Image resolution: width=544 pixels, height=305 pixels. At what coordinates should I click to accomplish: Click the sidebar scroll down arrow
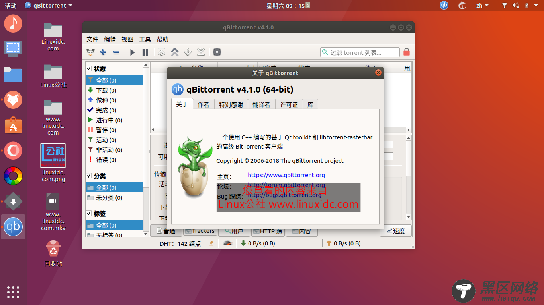click(x=146, y=234)
